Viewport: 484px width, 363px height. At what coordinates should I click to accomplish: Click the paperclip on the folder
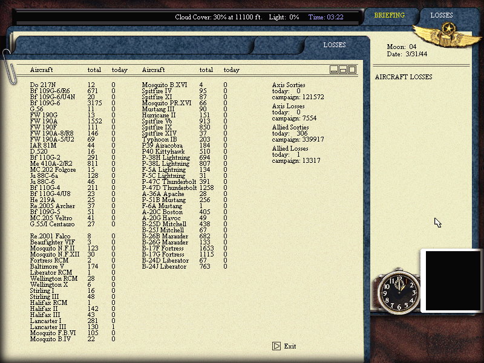[x=8, y=67]
